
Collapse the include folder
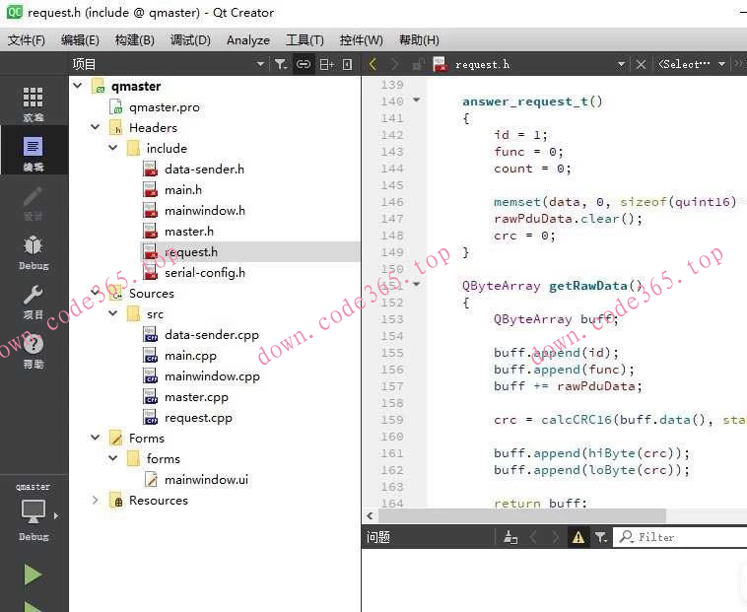[113, 148]
